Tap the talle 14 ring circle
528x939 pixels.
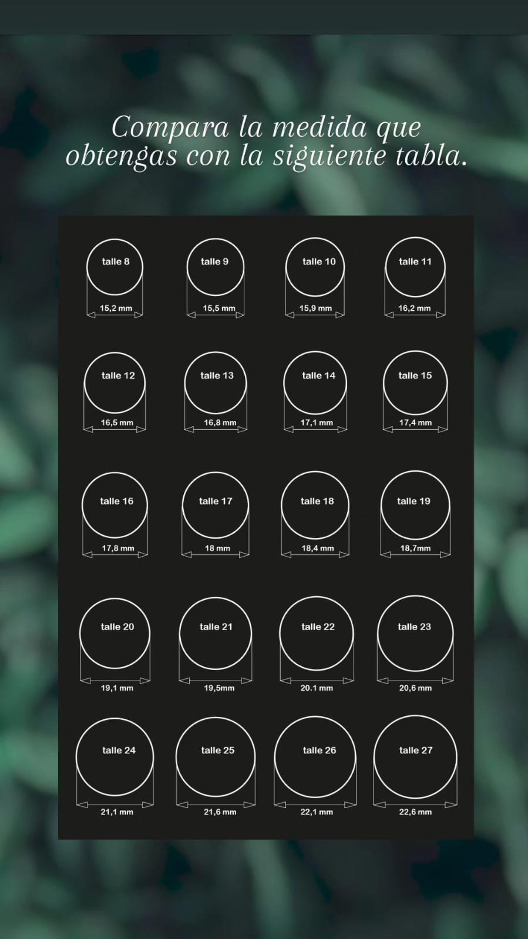tap(315, 383)
